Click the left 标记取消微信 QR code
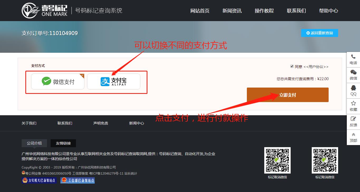360x192 pixels. tap(277, 160)
